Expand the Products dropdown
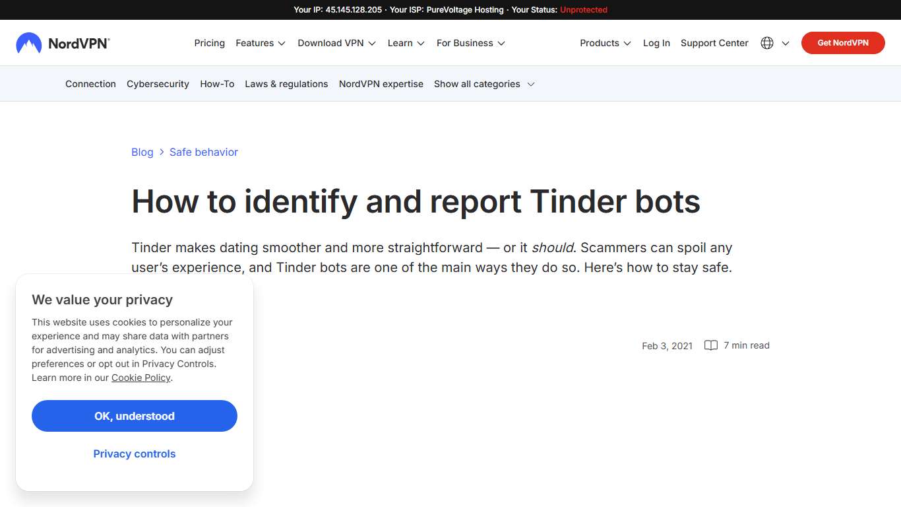The height and width of the screenshot is (507, 901). (x=600, y=43)
